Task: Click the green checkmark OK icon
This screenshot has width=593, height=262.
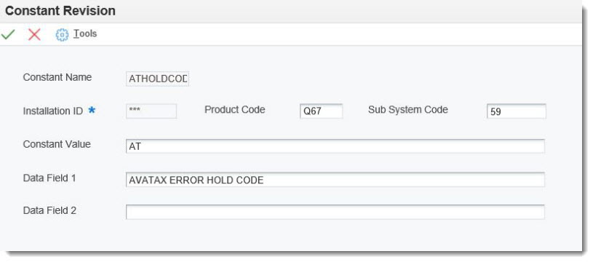Action: coord(8,34)
